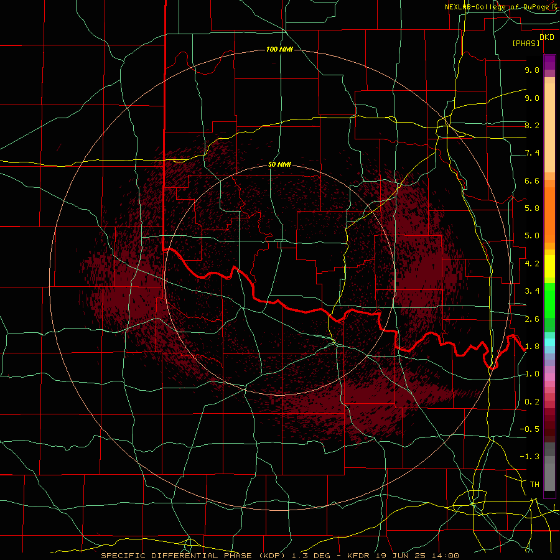This screenshot has width=560, height=560.
Task: Select the 4.2 scale label
Action: click(532, 264)
